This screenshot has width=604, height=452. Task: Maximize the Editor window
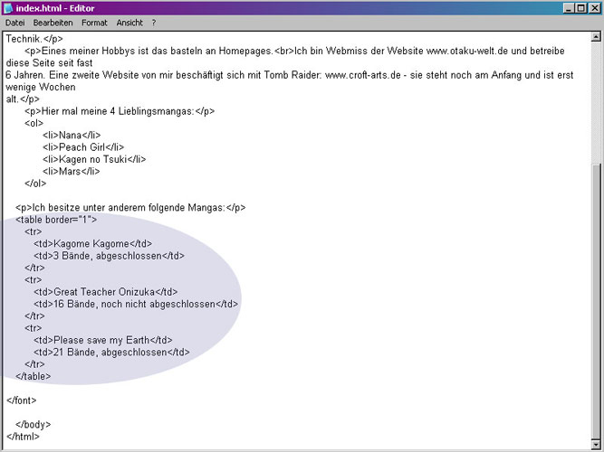(x=580, y=8)
